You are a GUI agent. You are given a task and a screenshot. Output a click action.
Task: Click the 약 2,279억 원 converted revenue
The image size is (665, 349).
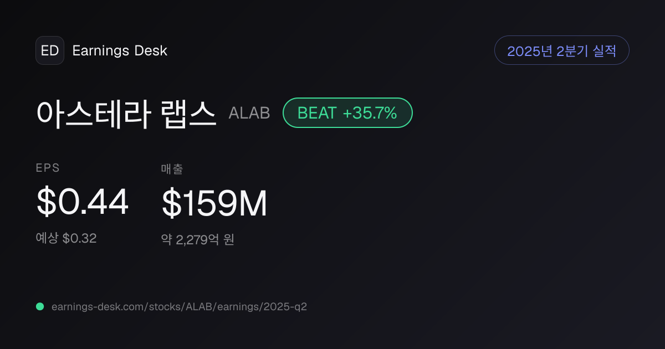[198, 239]
